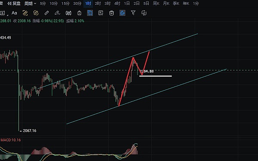Click the trash can delete drawings icon
This screenshot has width=258, height=161.
[111, 13]
